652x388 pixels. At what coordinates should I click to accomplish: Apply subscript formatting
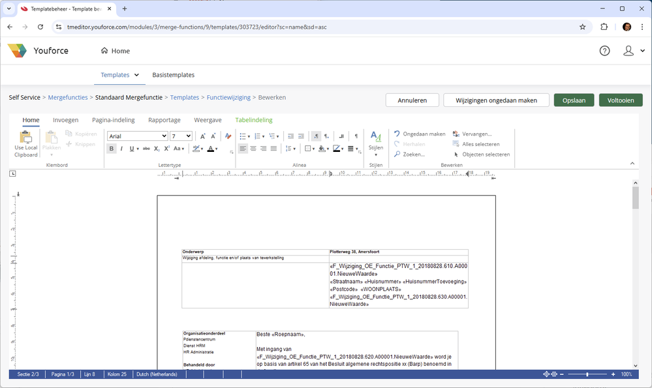point(157,149)
